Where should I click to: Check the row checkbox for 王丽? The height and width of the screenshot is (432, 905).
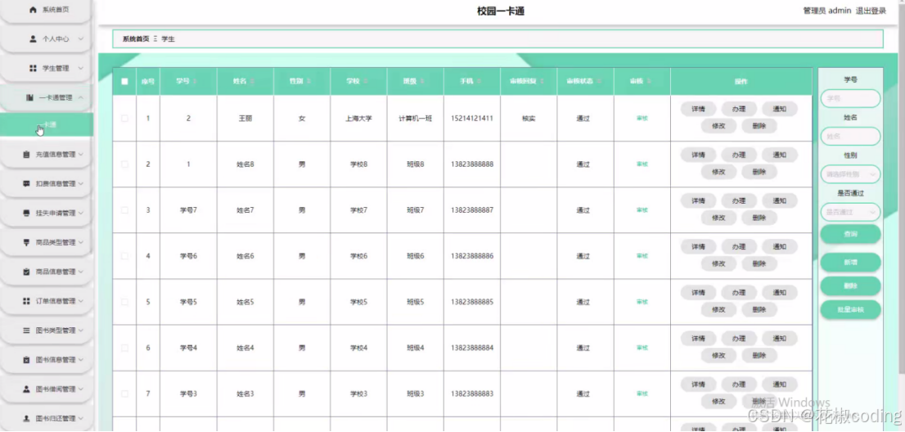[124, 119]
